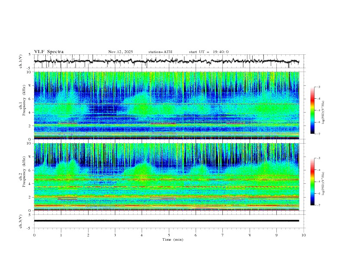Image resolution: width=342 pixels, height=264 pixels.
Task: Click the ch.1 "Frequency (kHz)" axis title
Action: [x=24, y=99]
